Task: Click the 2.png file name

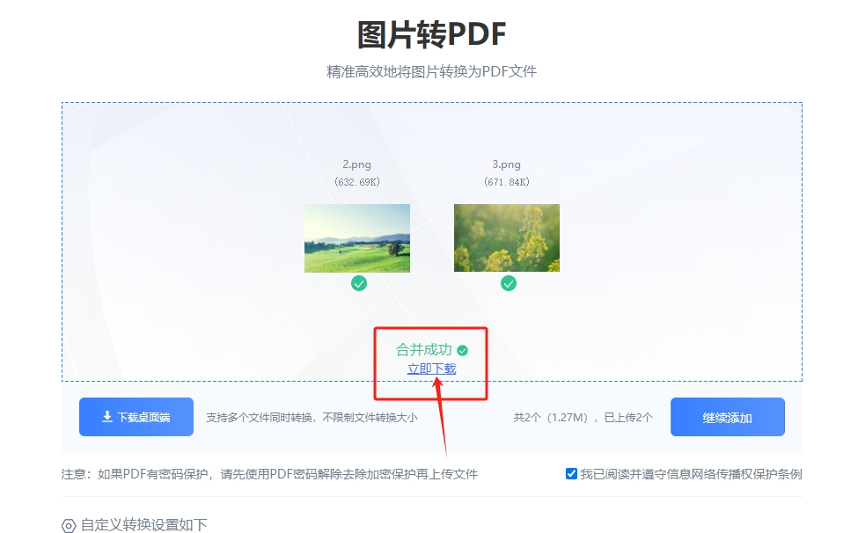Action: 356,164
